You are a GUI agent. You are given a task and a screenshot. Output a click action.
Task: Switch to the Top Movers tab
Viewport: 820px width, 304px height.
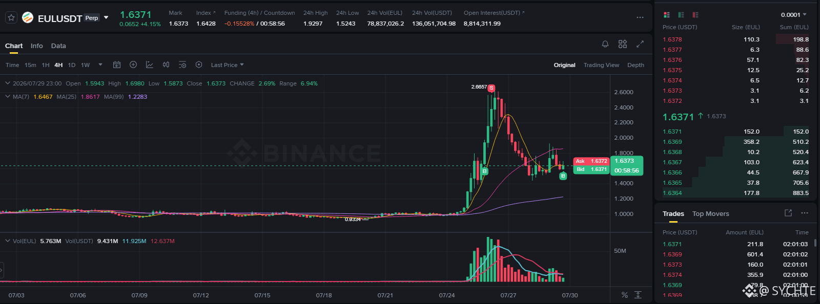click(710, 213)
